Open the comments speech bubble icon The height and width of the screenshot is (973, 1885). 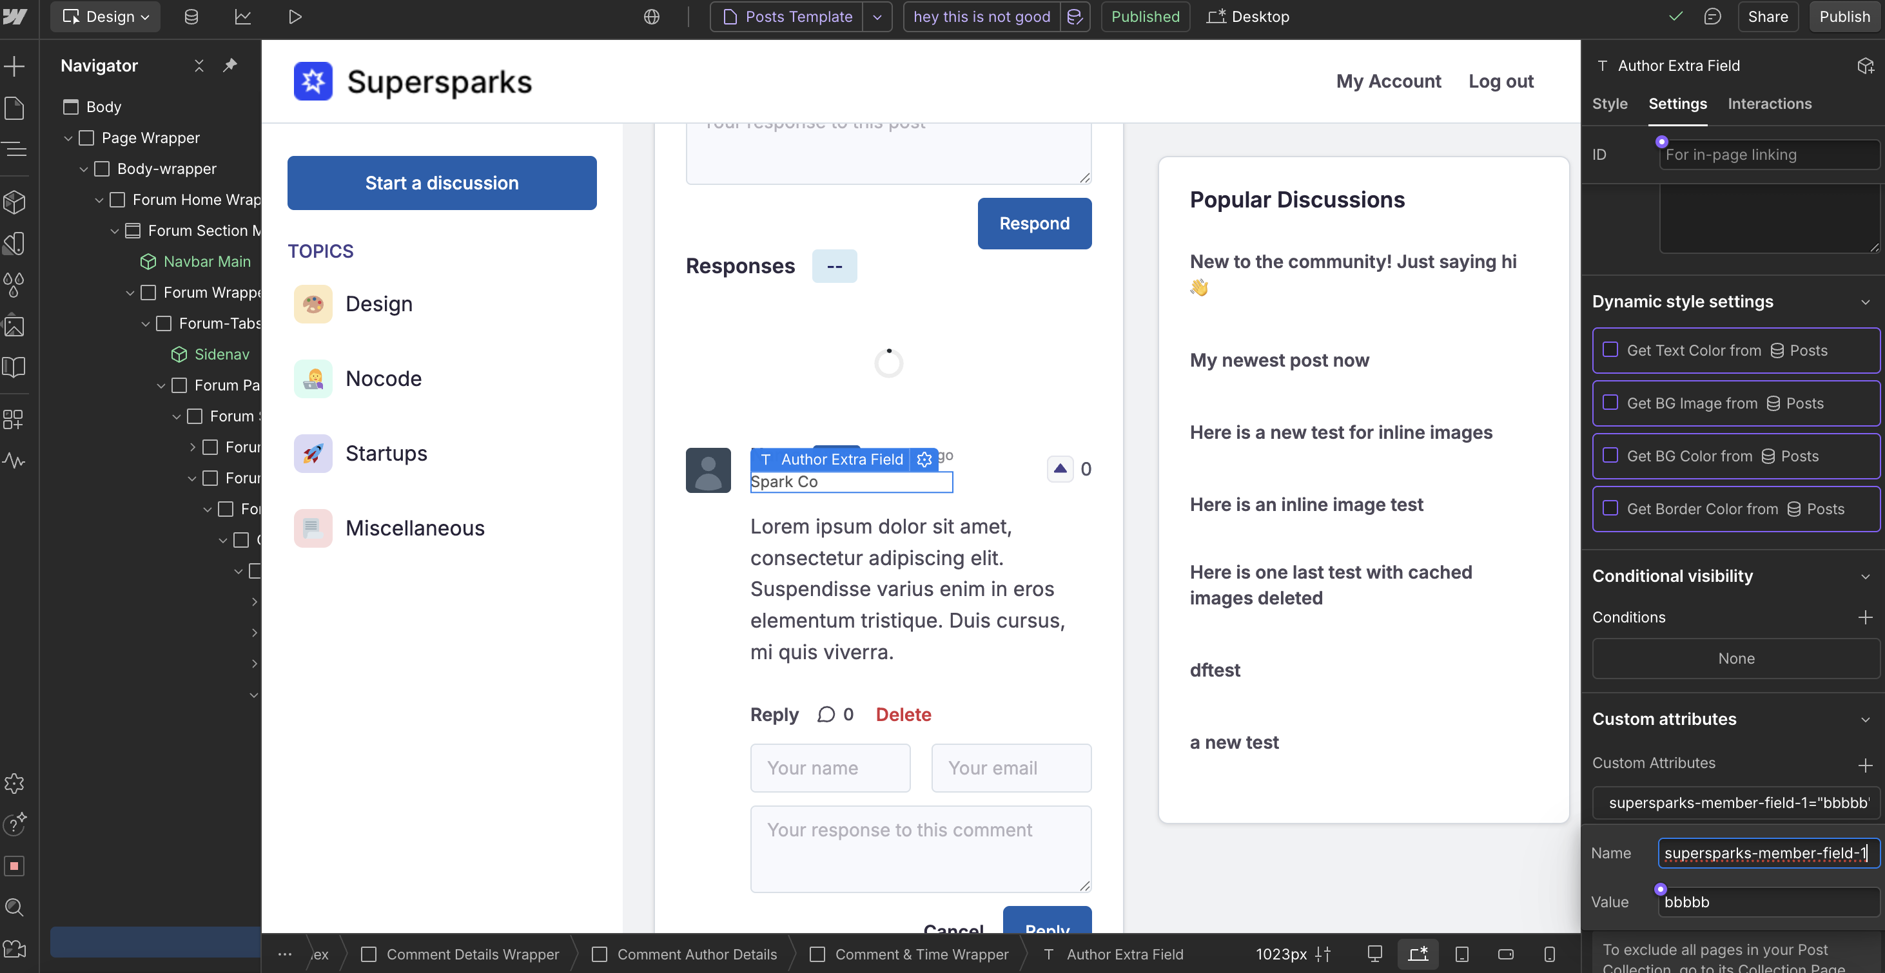(x=1712, y=16)
